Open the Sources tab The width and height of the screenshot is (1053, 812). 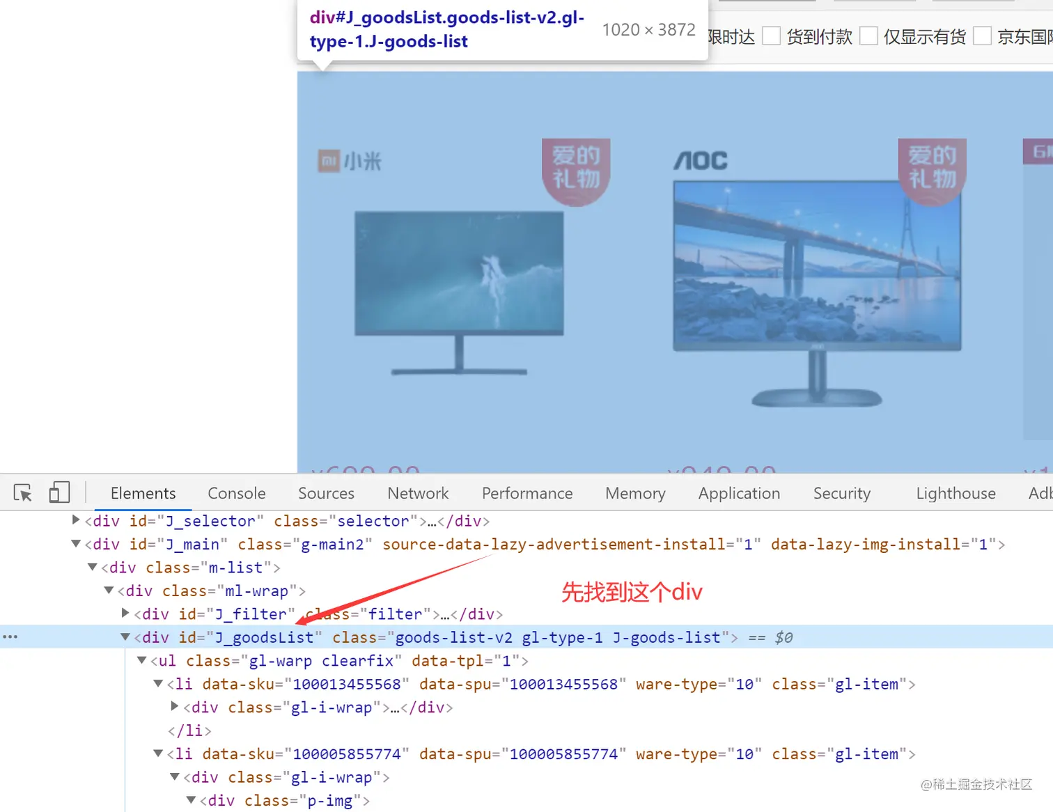[326, 493]
